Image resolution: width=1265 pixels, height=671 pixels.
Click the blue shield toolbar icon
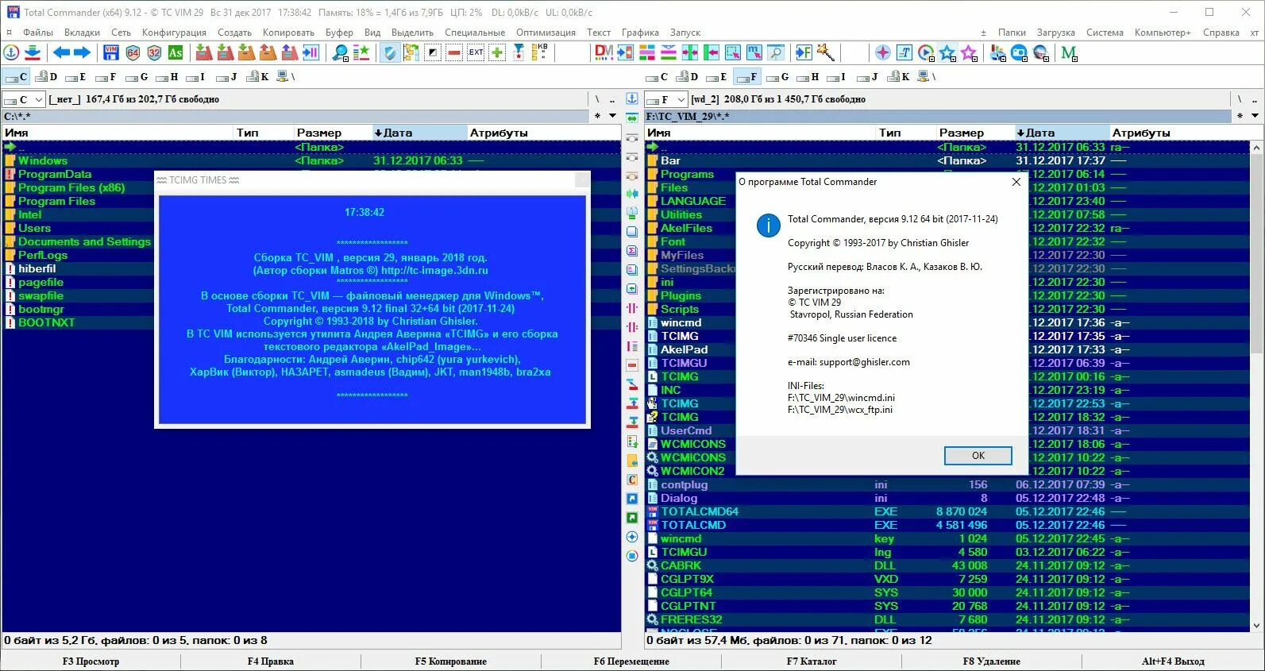point(390,53)
